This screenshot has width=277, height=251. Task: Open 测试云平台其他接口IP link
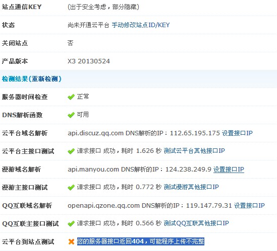[x=194, y=151]
